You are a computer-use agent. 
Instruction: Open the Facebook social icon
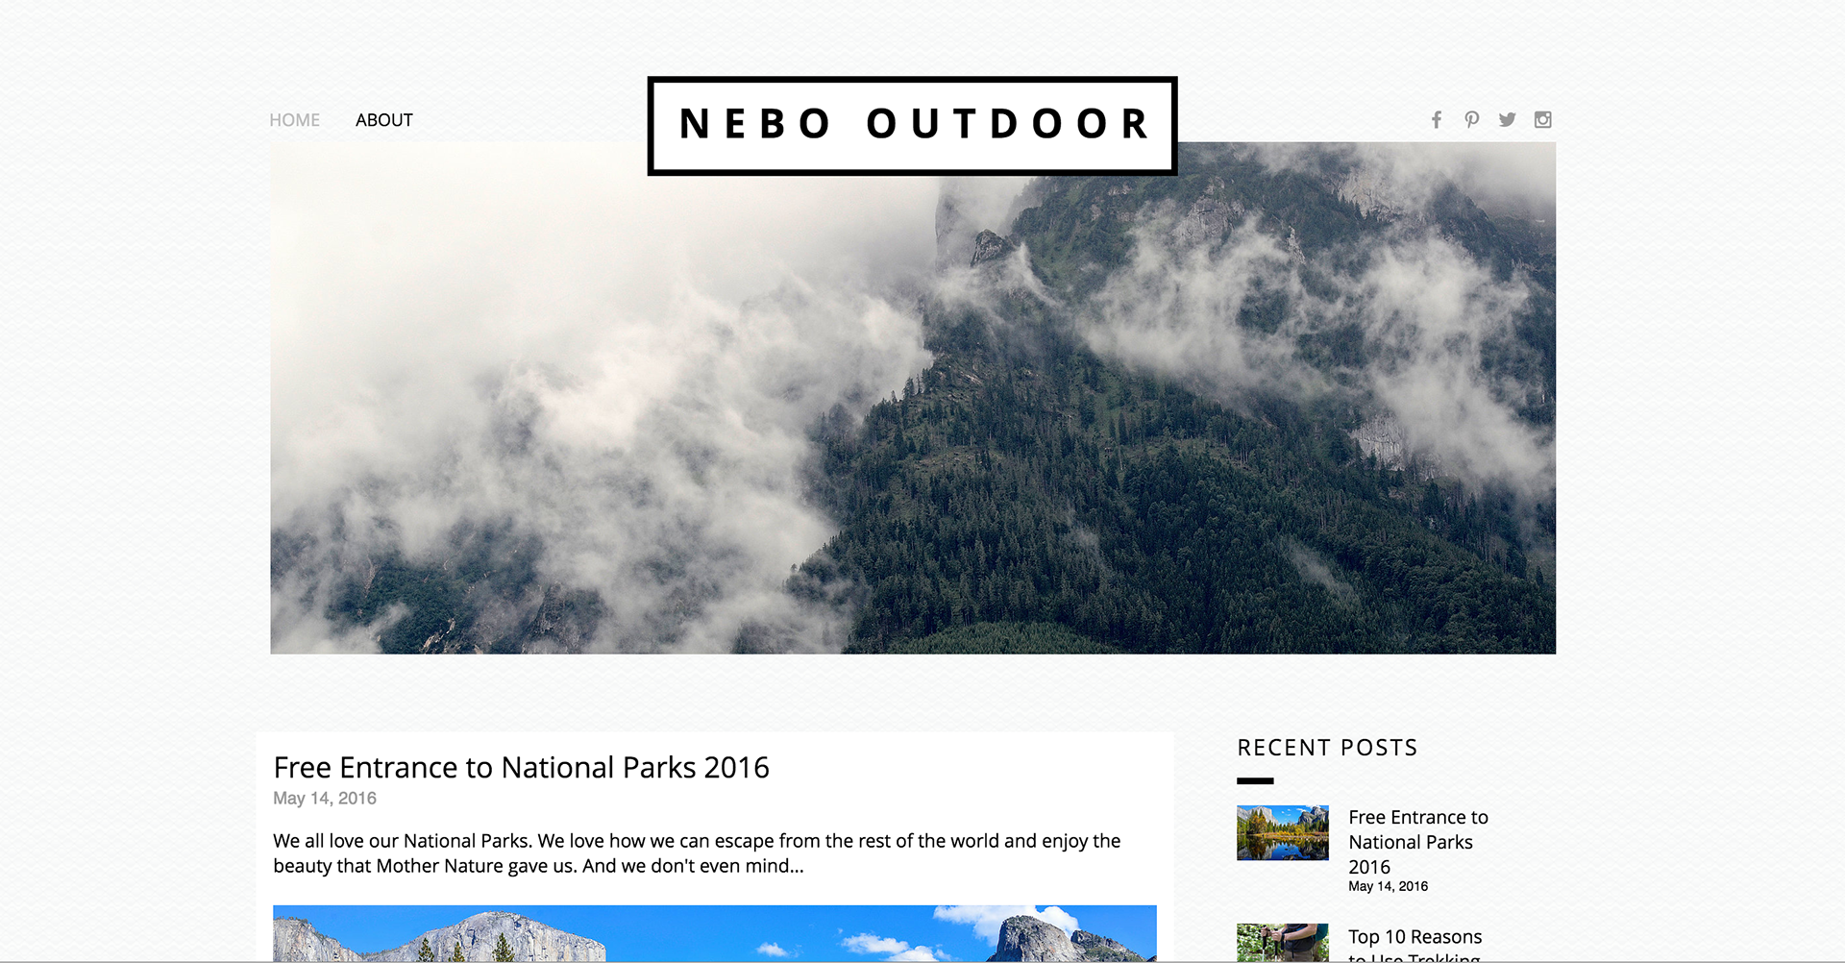pyautogui.click(x=1437, y=120)
